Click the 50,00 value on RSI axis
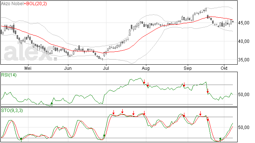 pyautogui.click(x=244, y=95)
